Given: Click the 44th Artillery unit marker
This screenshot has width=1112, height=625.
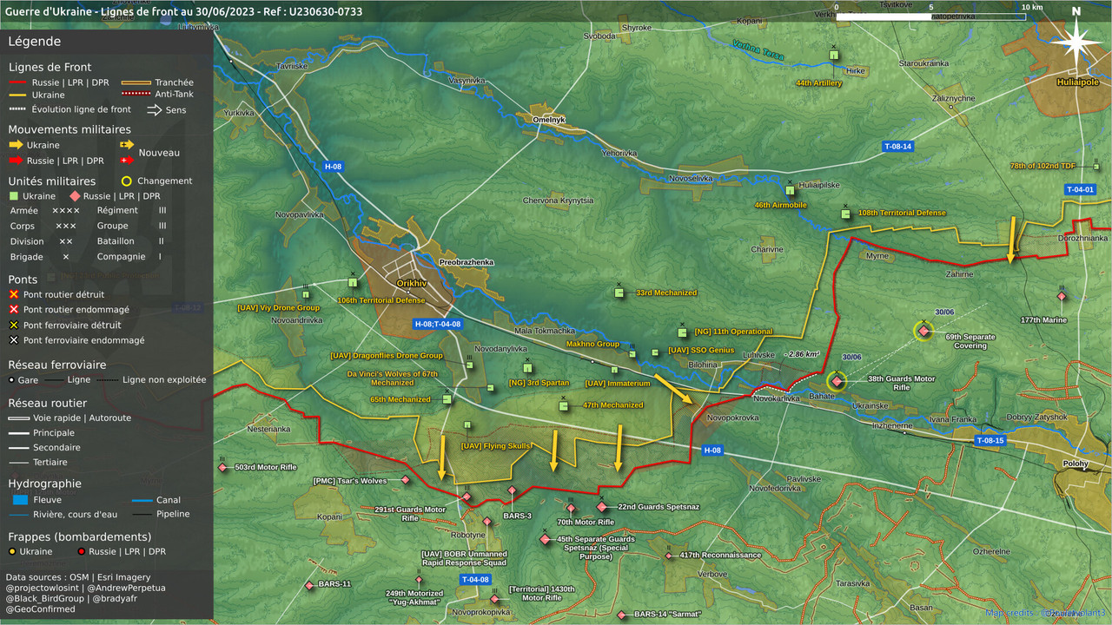Looking at the screenshot, I should click(x=834, y=55).
